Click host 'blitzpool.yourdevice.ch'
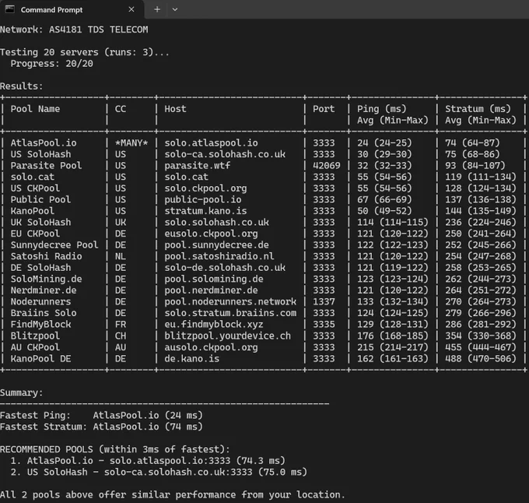 227,336
